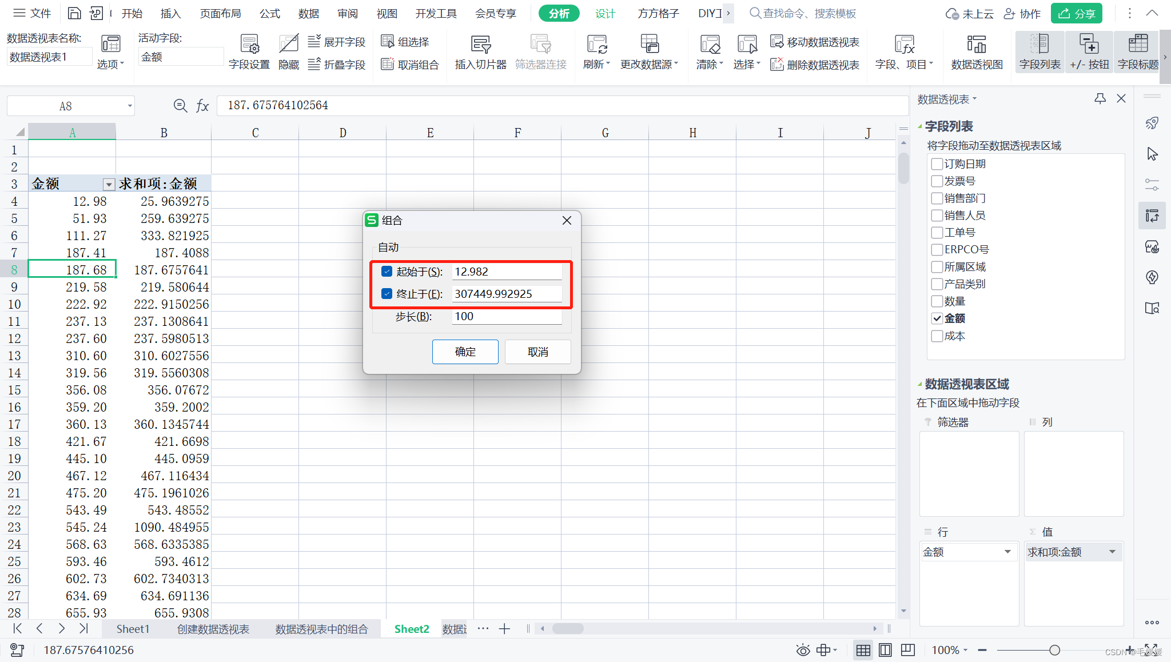
Task: Click Expand Field (展开字段)
Action: (x=336, y=42)
